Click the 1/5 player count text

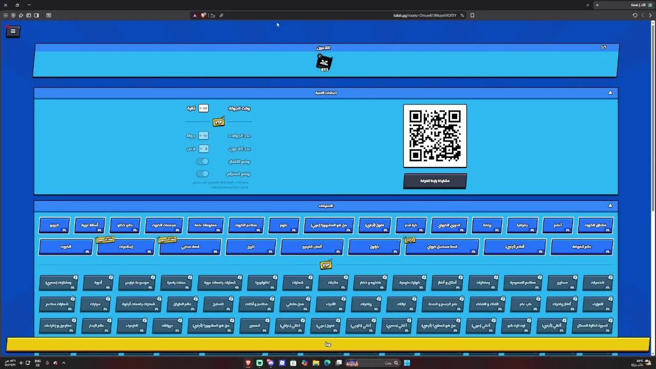[x=604, y=47]
